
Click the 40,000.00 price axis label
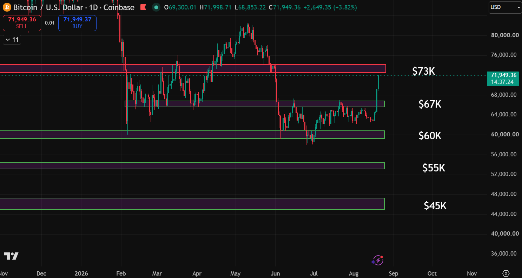click(x=505, y=233)
